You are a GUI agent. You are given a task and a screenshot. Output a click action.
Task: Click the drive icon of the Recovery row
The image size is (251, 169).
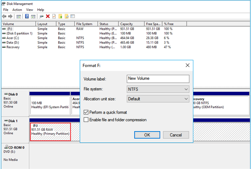pos(4,47)
